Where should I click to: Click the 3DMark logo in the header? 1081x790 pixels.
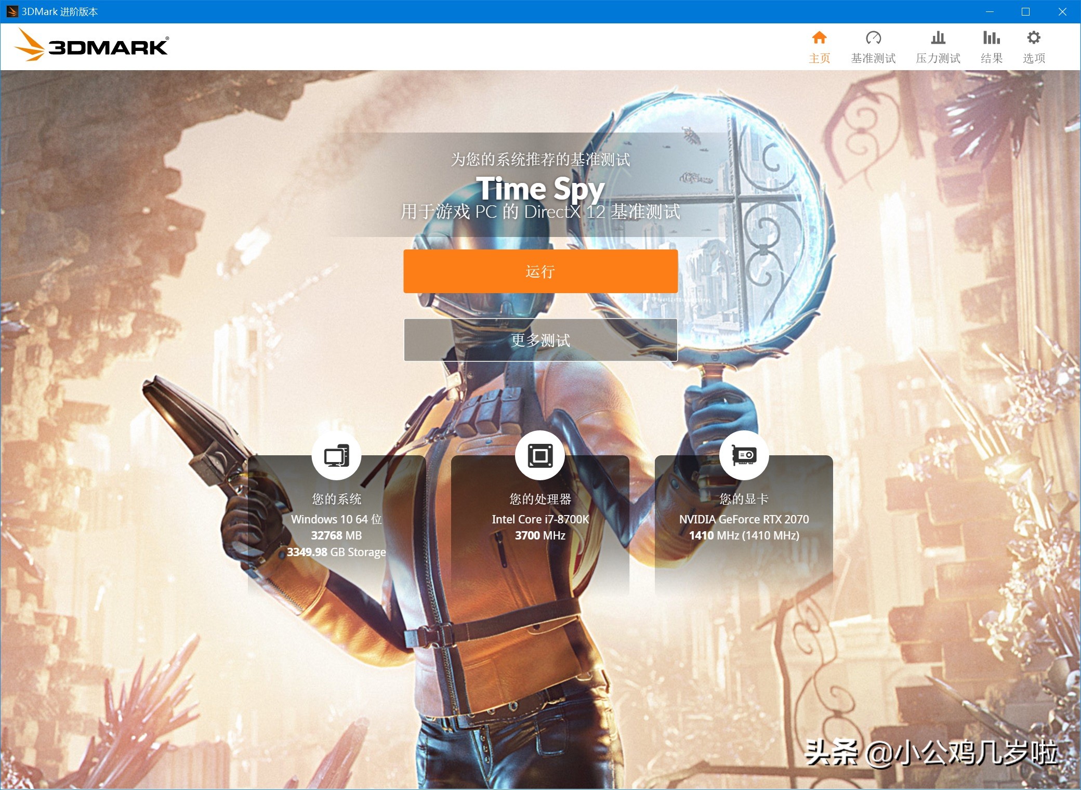[91, 46]
